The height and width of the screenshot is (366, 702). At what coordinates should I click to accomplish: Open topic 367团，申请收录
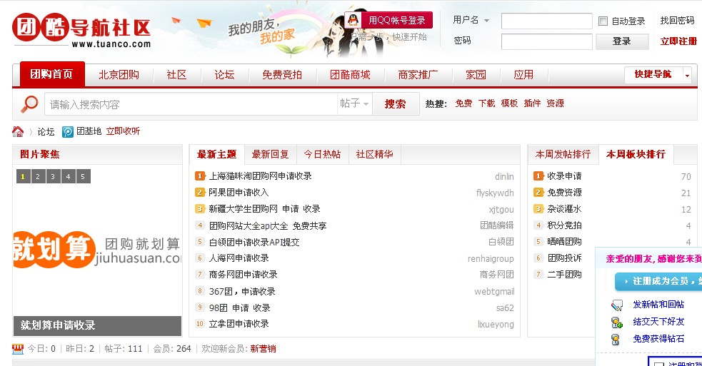pos(242,292)
